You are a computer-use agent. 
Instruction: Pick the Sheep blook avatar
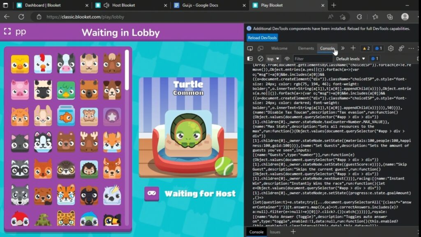43,90
